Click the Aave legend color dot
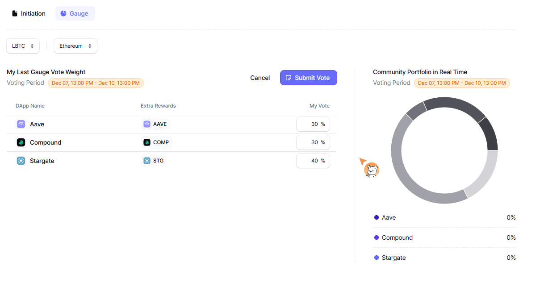Image resolution: width=540 pixels, height=283 pixels. (376, 217)
